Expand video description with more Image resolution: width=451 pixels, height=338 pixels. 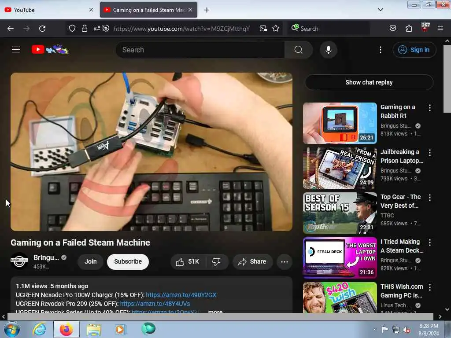point(215,312)
